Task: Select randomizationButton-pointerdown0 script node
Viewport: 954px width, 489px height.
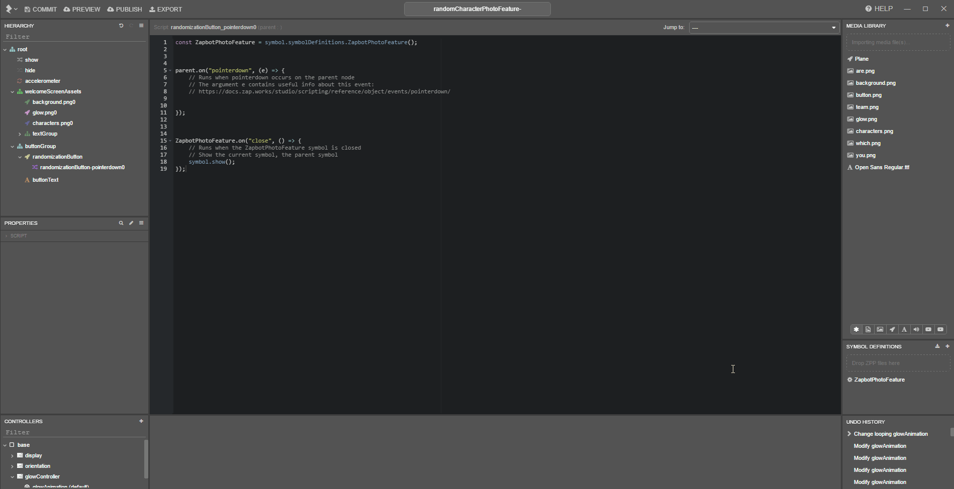Action: 82,167
